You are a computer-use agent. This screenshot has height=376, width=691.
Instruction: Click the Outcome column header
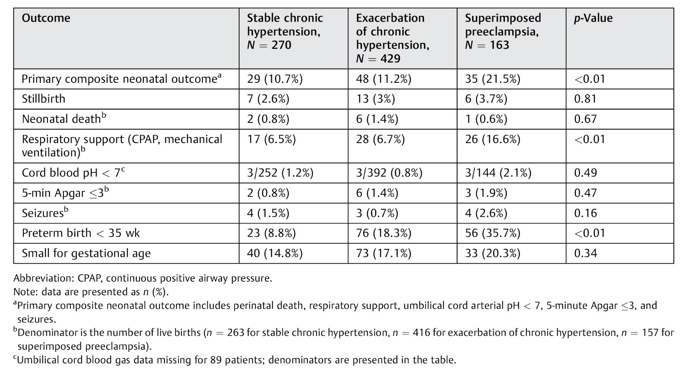point(46,18)
